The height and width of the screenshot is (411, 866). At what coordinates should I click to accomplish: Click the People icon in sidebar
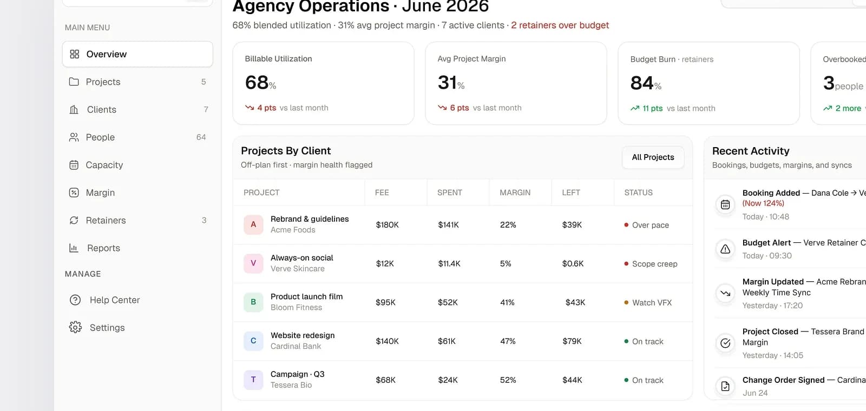(74, 137)
